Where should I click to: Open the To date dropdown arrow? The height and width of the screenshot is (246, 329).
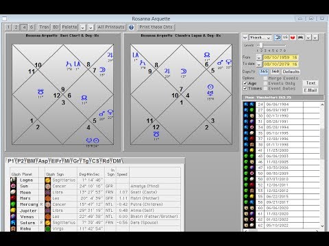pos(258,64)
